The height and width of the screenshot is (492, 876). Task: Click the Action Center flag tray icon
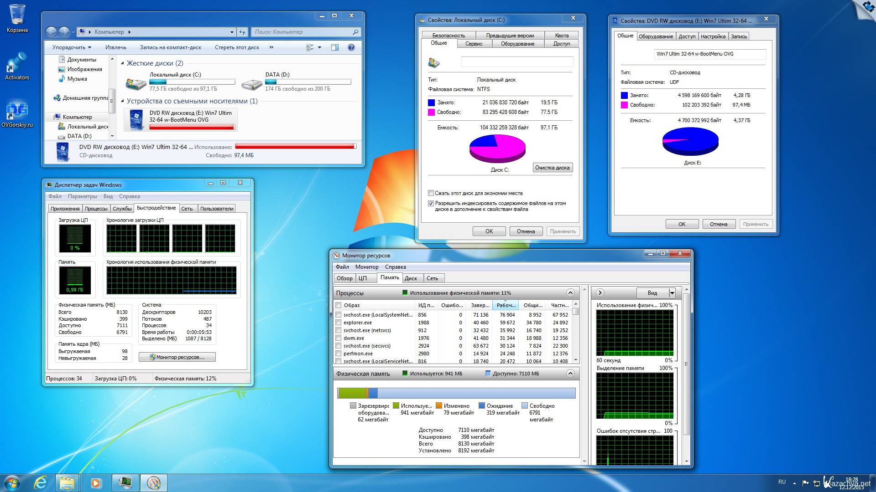click(805, 483)
